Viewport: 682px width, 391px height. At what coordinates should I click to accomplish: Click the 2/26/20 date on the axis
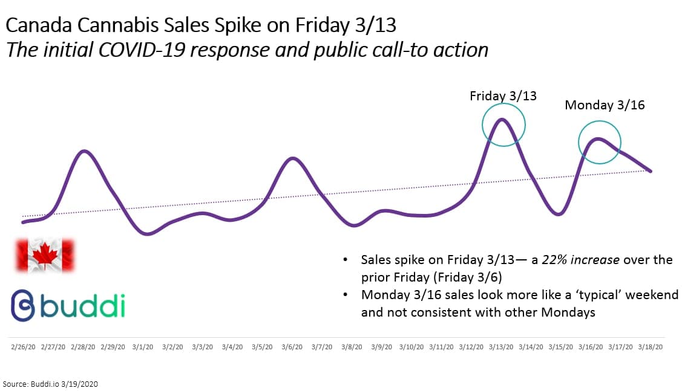(23, 347)
